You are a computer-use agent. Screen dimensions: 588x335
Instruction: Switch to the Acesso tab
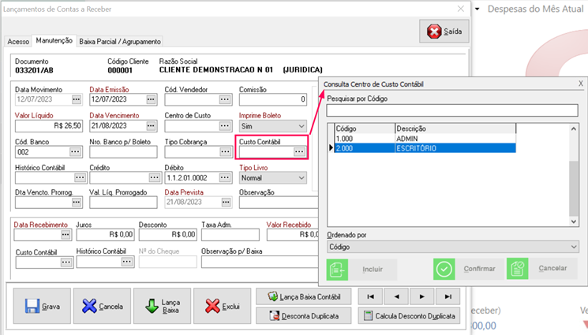(x=18, y=41)
